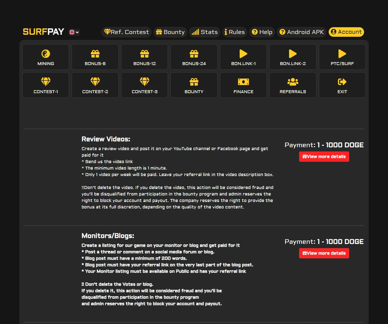The width and height of the screenshot is (388, 324).
Task: Select the CONTEST-1 diamond icon
Action: 46,82
